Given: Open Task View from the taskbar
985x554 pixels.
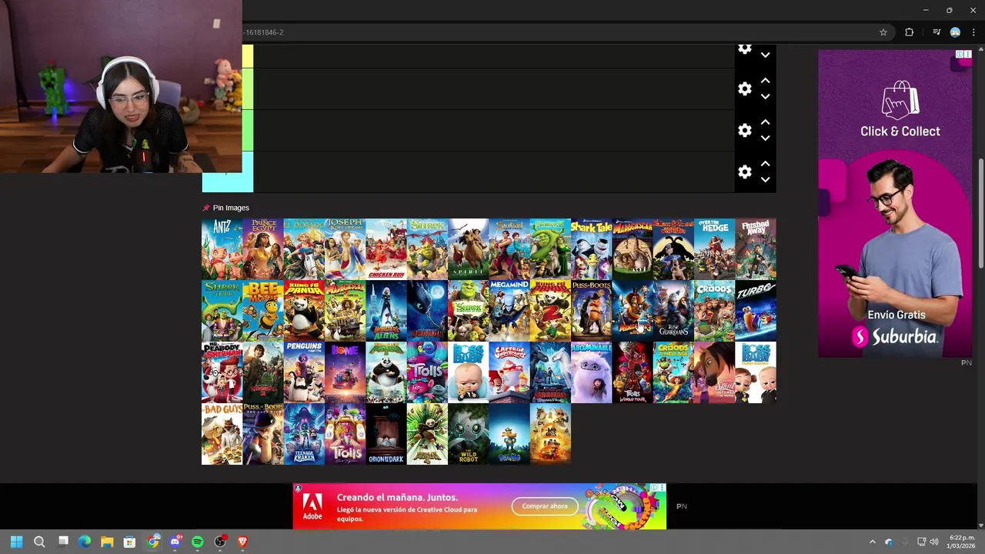Looking at the screenshot, I should click(x=63, y=542).
